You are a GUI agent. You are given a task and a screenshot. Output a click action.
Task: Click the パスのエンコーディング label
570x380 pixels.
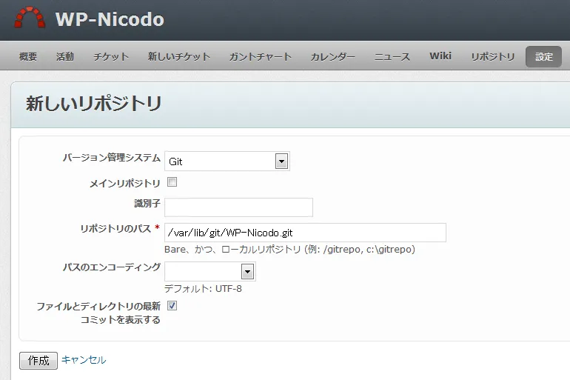(x=111, y=267)
